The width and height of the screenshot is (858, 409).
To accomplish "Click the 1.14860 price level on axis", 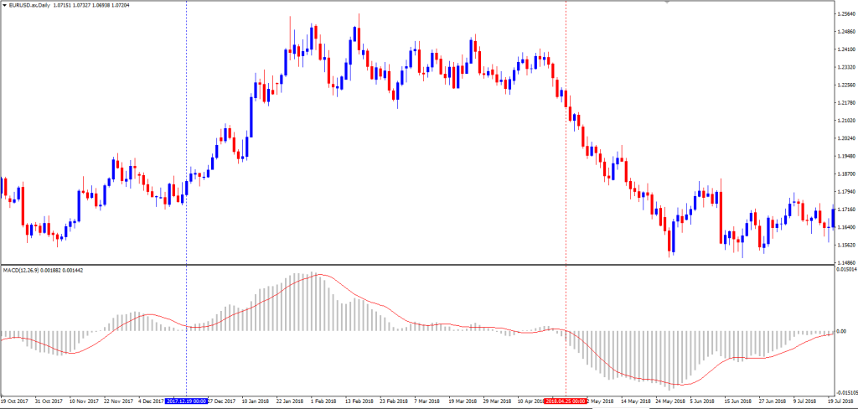I will click(845, 262).
